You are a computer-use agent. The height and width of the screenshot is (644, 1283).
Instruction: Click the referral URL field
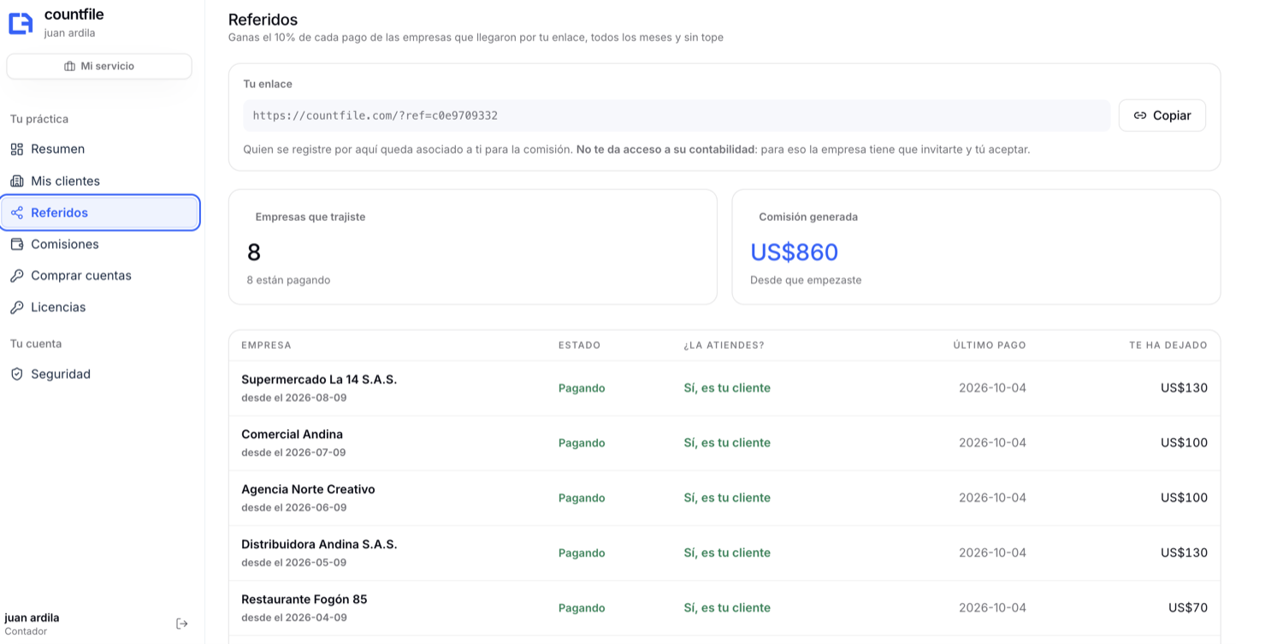tap(677, 115)
